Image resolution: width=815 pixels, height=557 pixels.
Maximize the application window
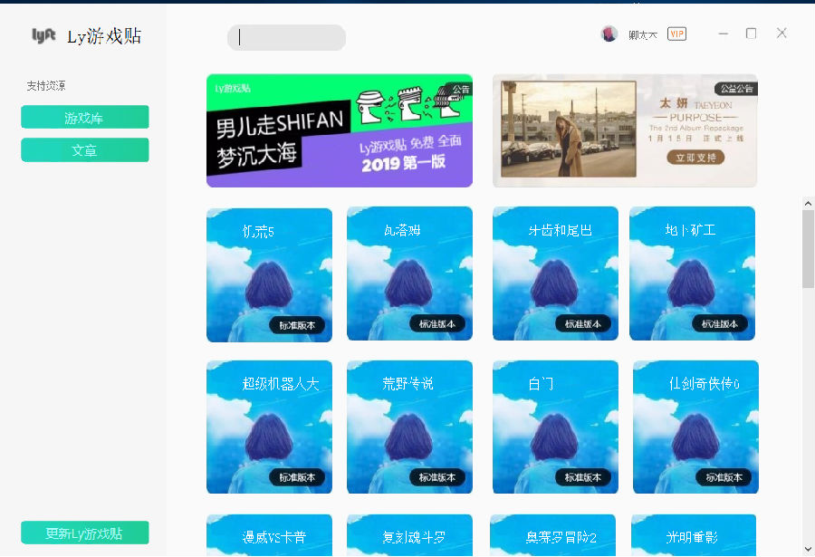pyautogui.click(x=751, y=34)
